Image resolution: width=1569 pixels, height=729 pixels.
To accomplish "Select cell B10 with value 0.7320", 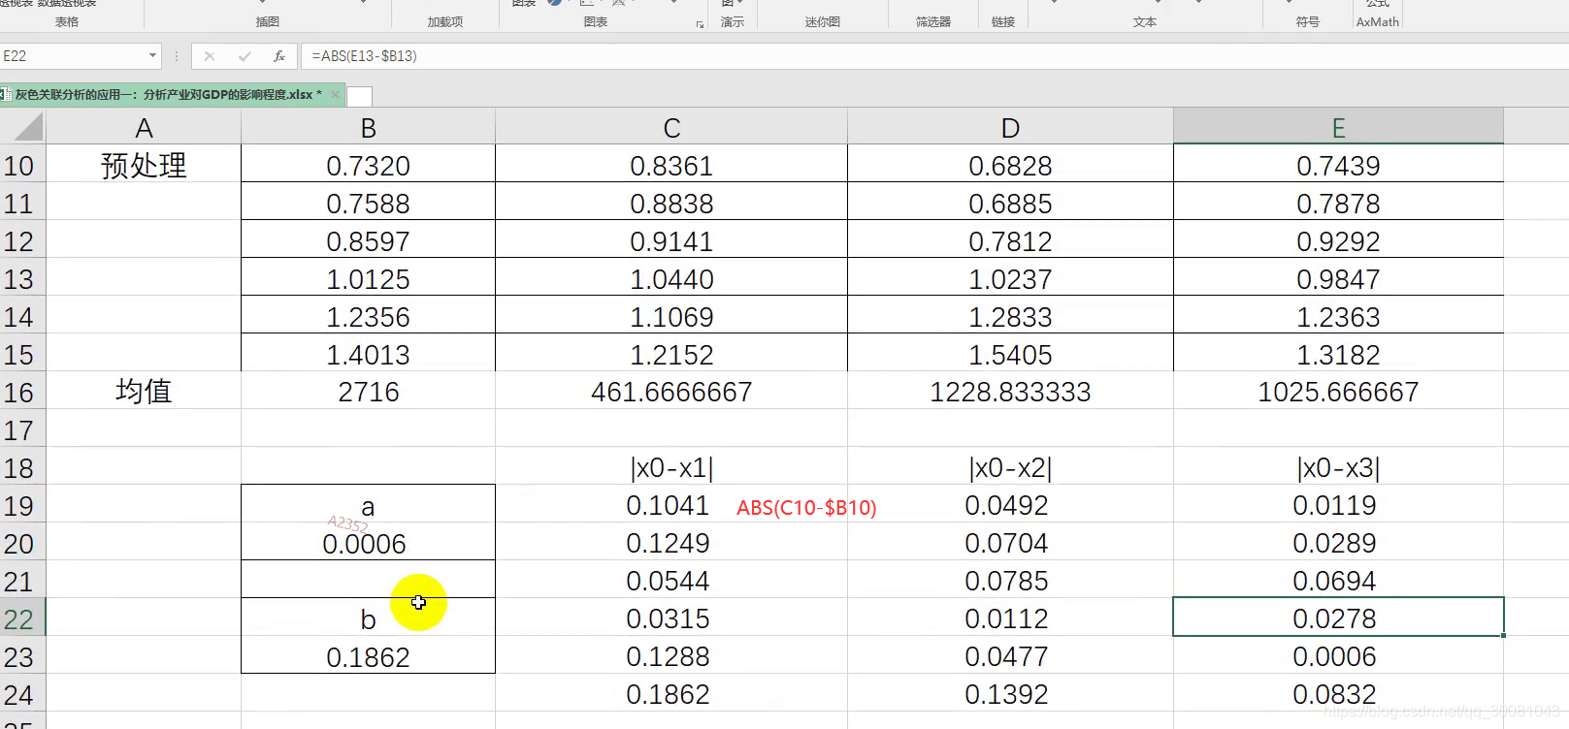I will (368, 166).
